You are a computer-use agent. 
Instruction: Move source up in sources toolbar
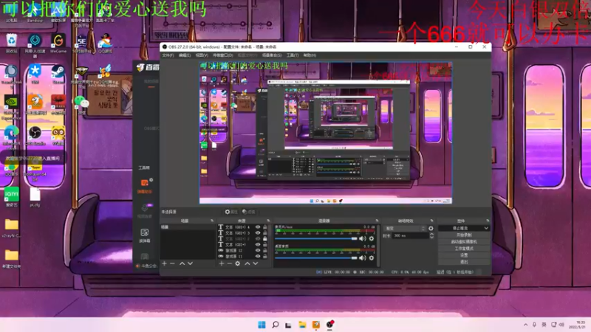tap(247, 263)
